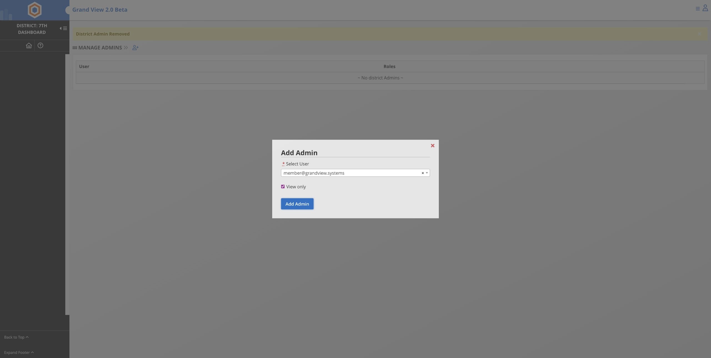Go to the home icon

tap(29, 46)
